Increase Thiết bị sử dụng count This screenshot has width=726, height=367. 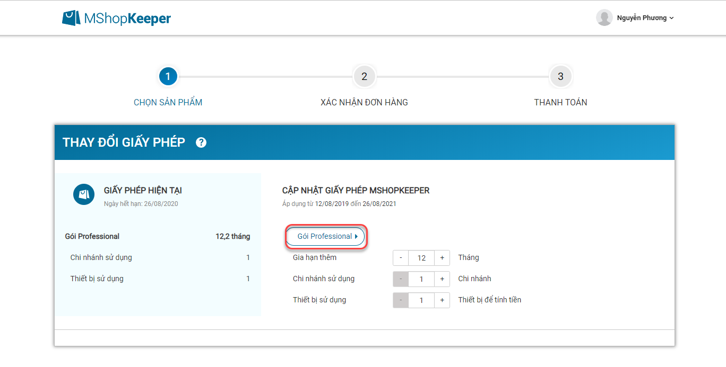tap(442, 300)
